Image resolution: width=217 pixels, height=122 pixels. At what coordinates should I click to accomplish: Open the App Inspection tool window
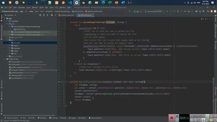tap(95, 118)
